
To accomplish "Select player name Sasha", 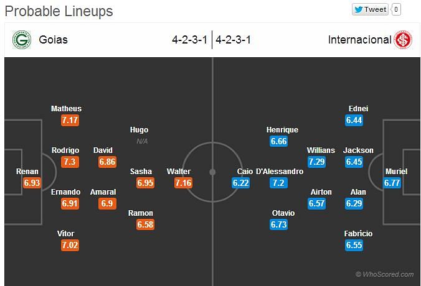I will pos(141,171).
